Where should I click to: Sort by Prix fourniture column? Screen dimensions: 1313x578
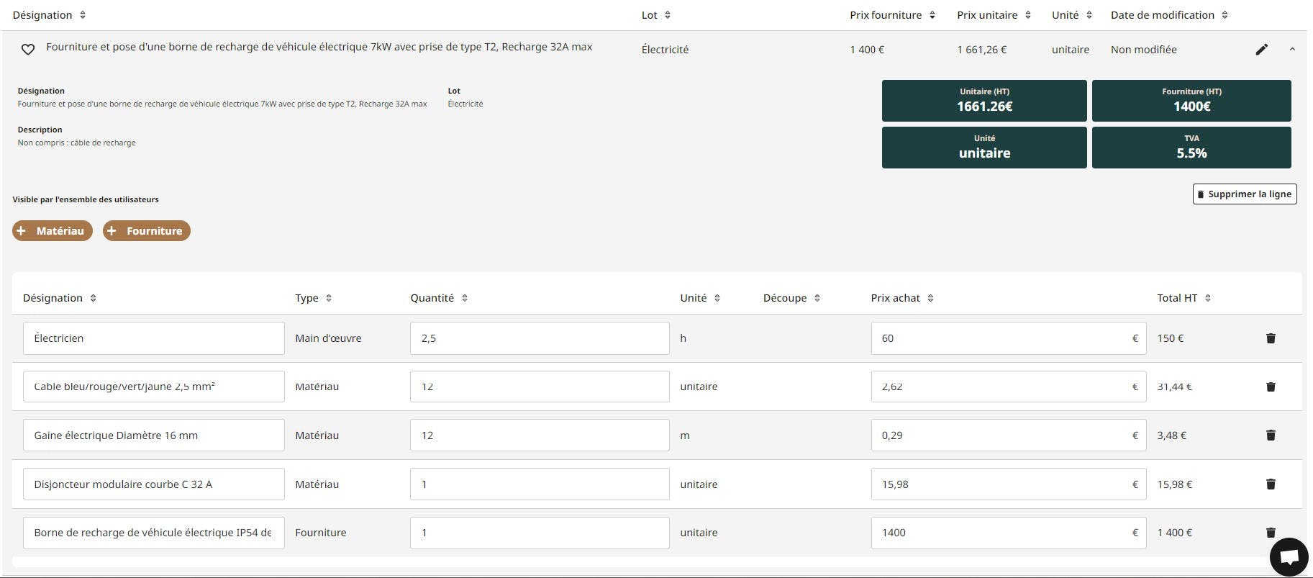(891, 15)
